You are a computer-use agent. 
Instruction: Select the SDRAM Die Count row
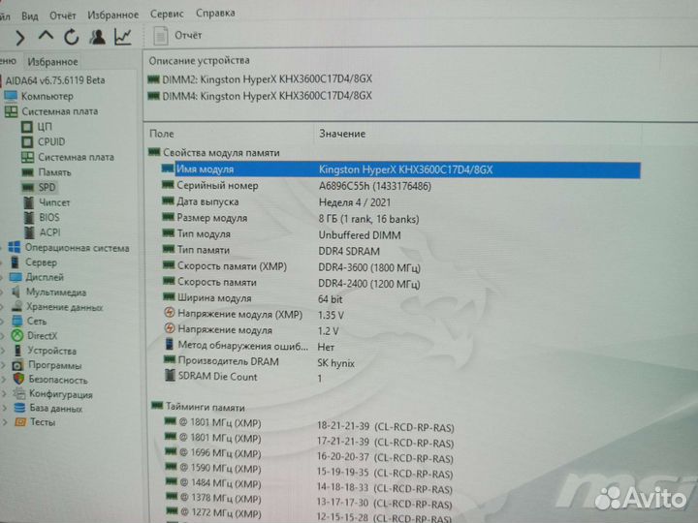point(400,378)
